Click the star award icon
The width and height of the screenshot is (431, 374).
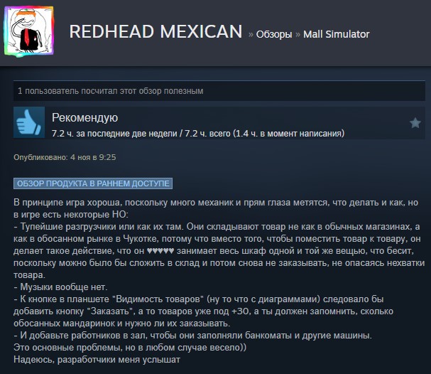pos(415,123)
